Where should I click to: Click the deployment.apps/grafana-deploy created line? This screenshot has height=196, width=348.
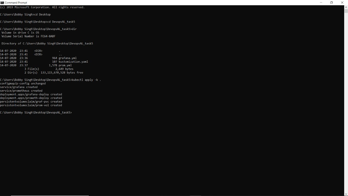[x=31, y=94]
